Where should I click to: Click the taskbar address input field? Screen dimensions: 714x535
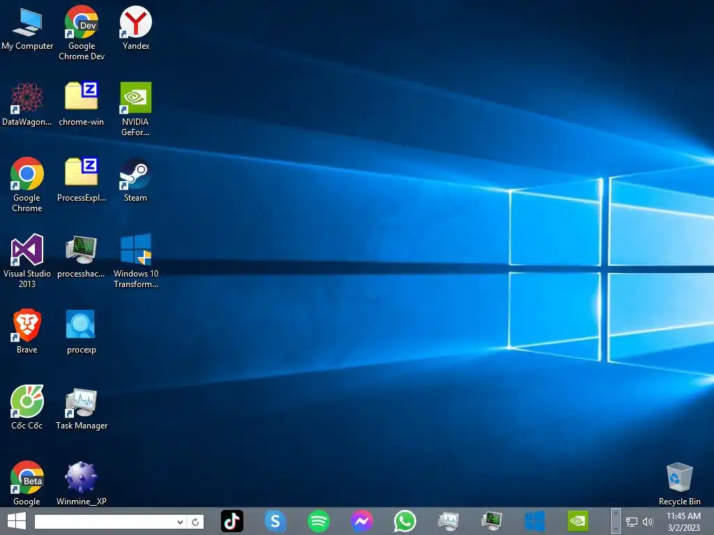pyautogui.click(x=105, y=522)
